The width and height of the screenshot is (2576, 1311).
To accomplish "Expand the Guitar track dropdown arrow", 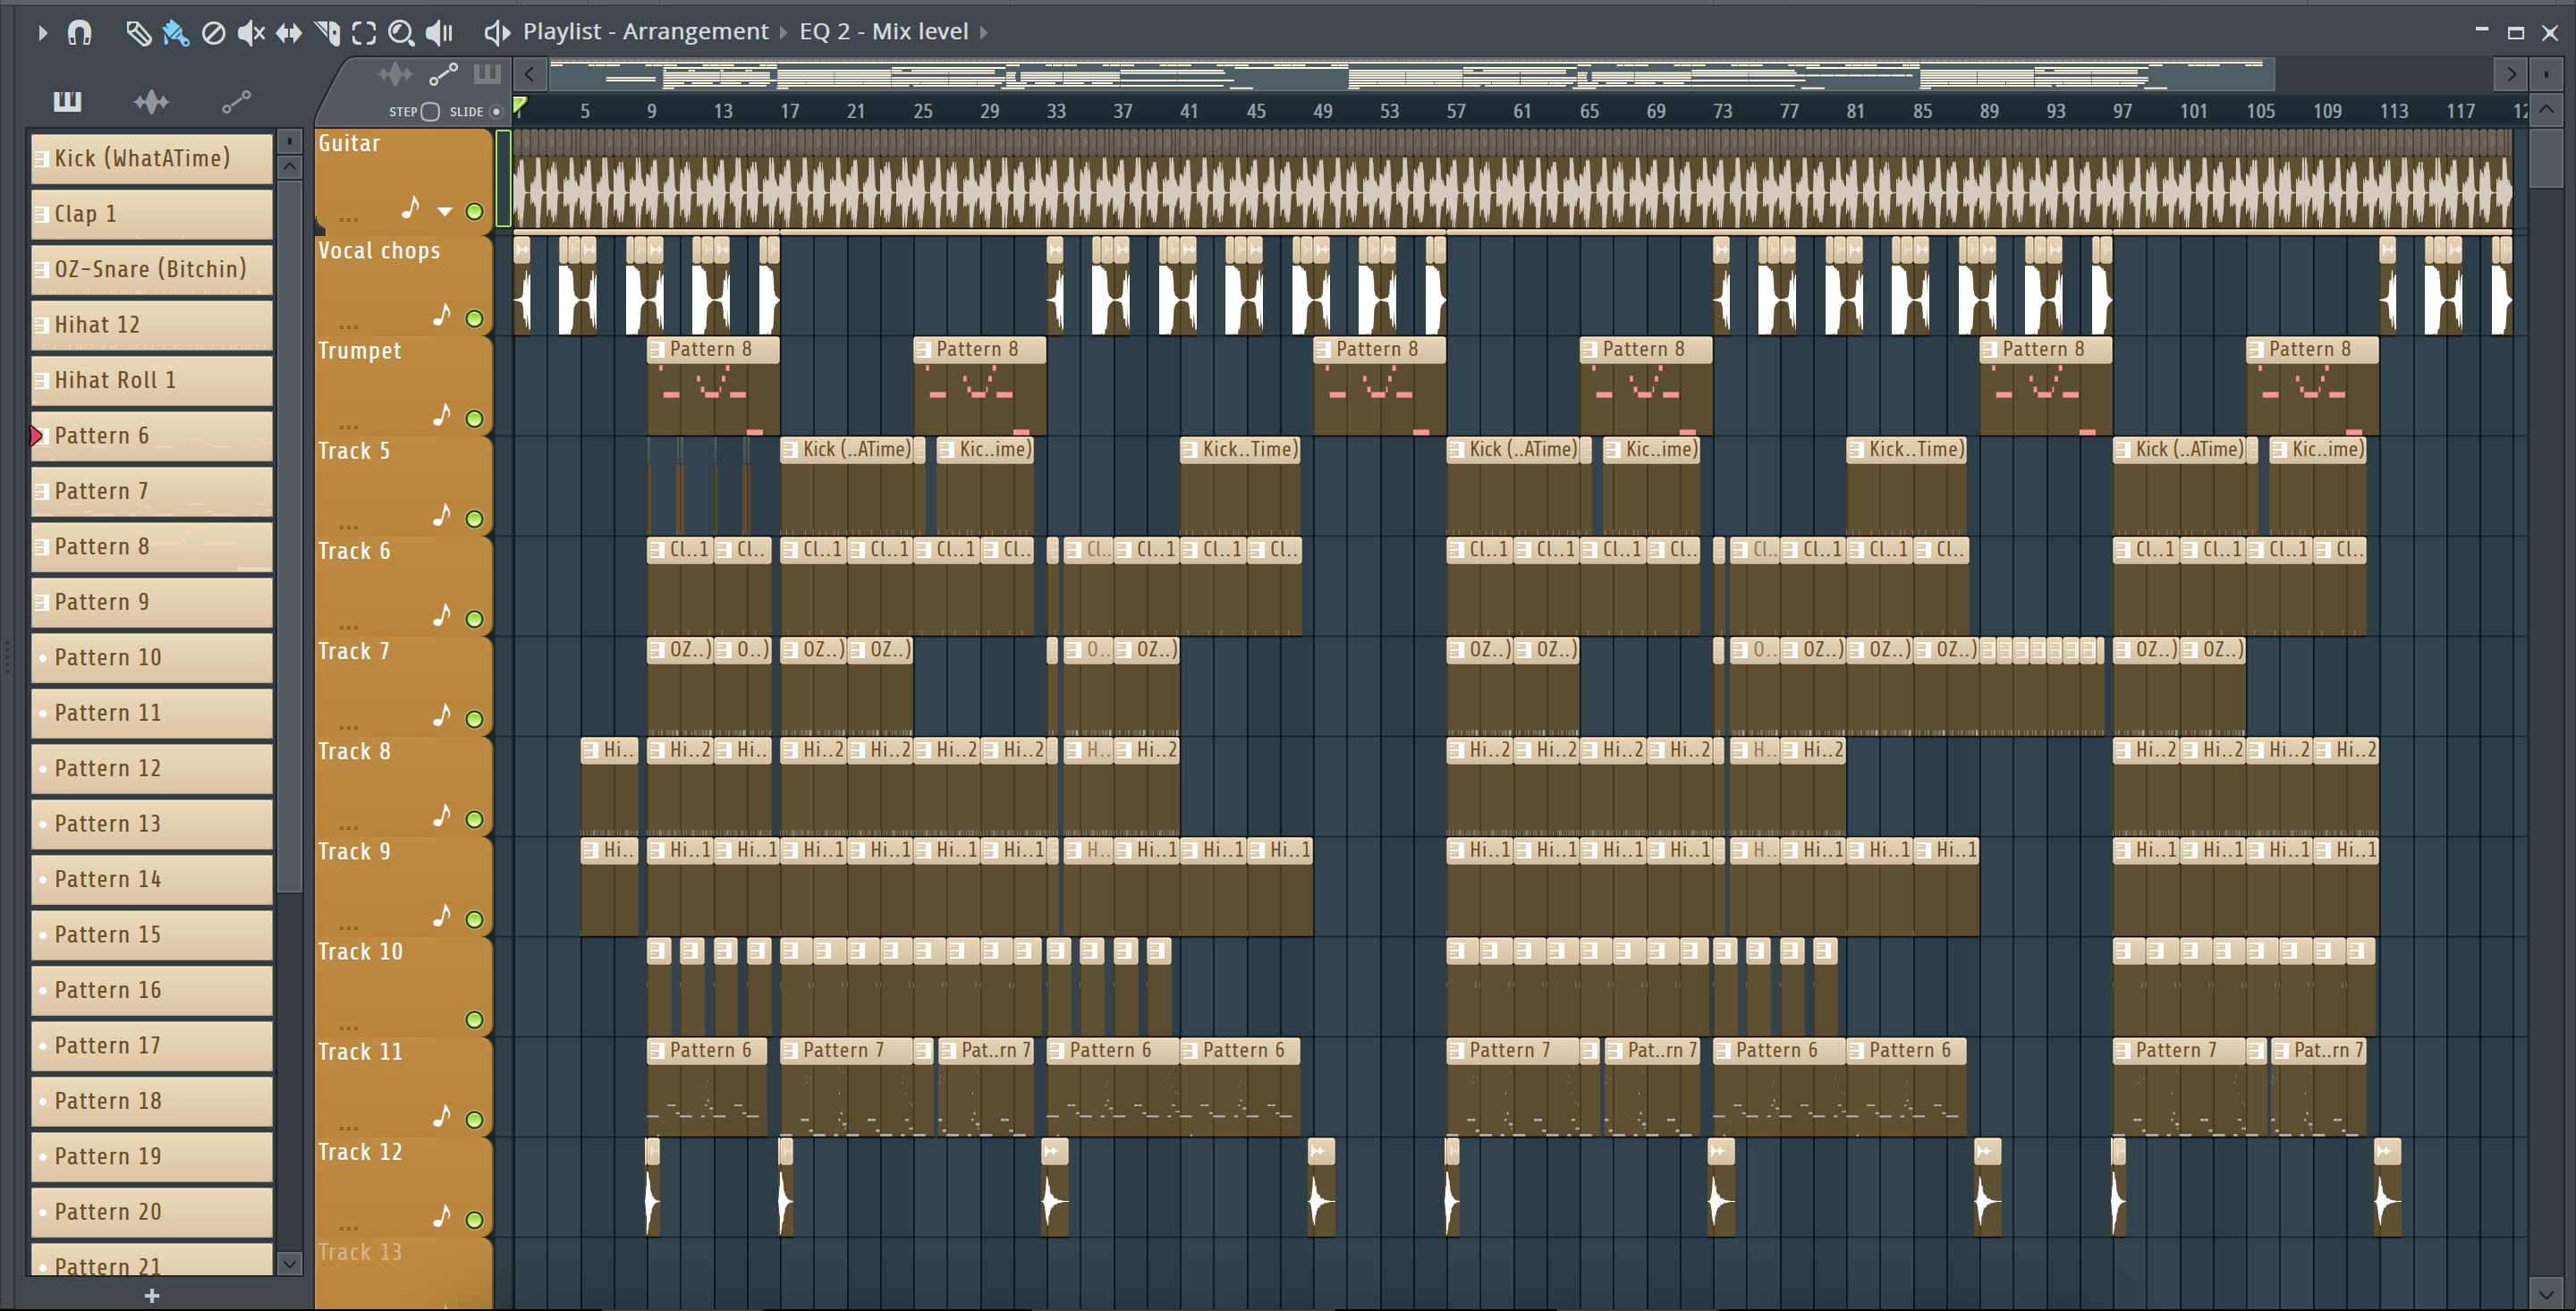I will (x=445, y=211).
